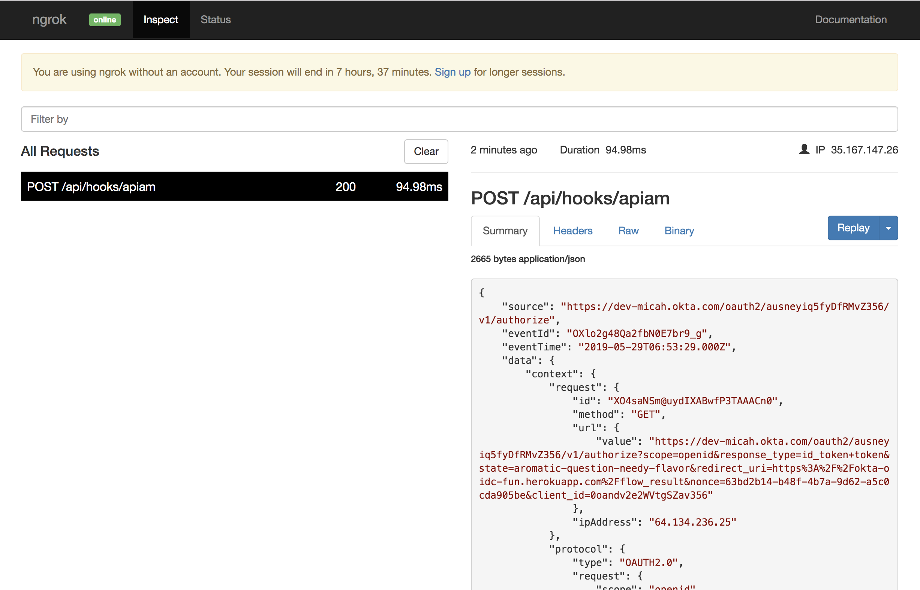Switch to the Headers tab
Image resolution: width=920 pixels, height=590 pixels.
coord(572,231)
